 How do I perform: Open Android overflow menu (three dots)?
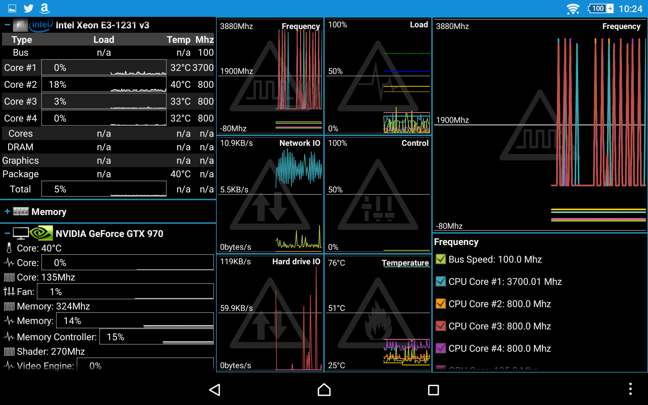tap(630, 389)
